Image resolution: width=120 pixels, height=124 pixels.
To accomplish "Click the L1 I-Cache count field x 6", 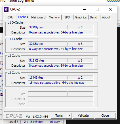I will (x=81, y=44).
